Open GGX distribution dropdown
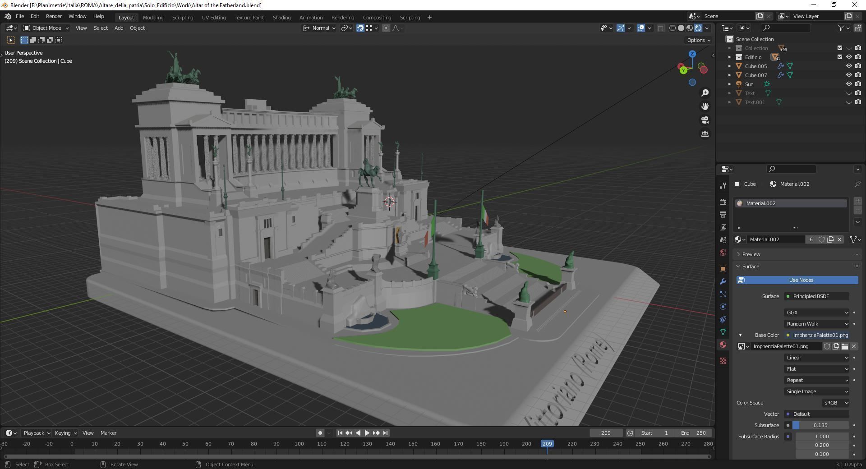 pyautogui.click(x=817, y=313)
